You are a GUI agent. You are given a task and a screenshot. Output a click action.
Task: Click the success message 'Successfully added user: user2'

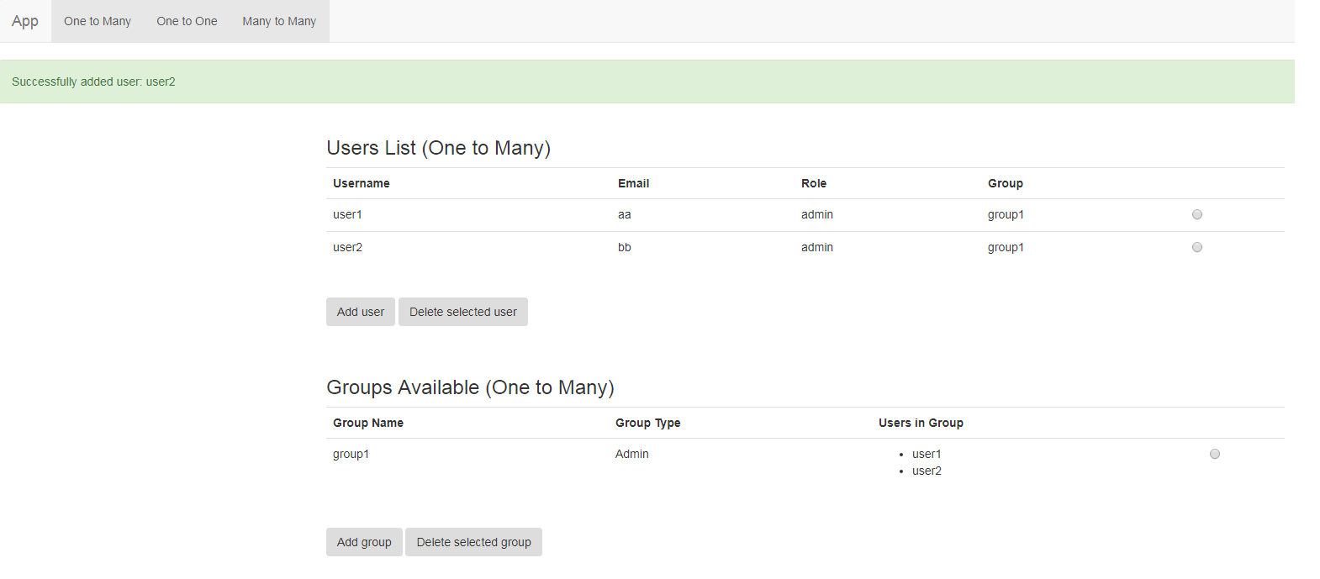[x=93, y=82]
